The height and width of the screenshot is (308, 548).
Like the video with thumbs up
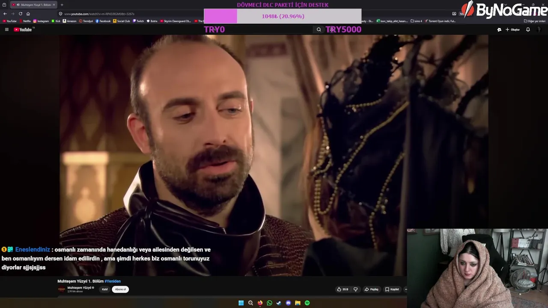coord(342,289)
